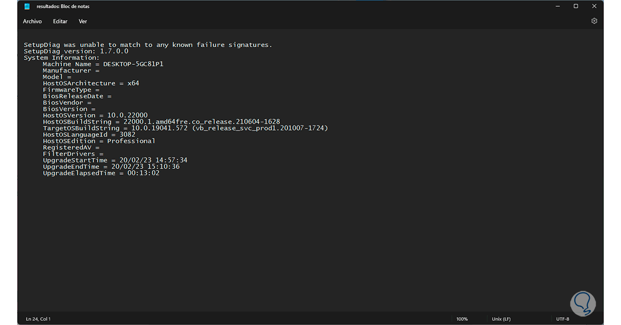
Task: Click the Notepad app icon in title bar
Action: pyautogui.click(x=27, y=6)
